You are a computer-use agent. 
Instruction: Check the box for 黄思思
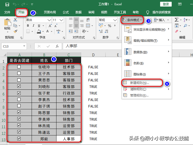pos(19,80)
